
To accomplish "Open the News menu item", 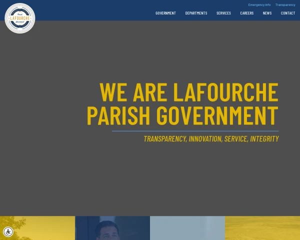I will coord(267,13).
